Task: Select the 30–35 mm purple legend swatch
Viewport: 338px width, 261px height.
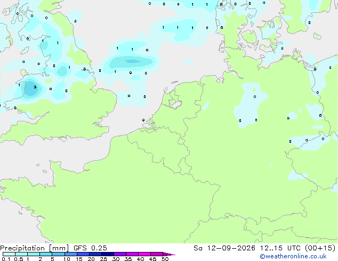Action: point(120,254)
